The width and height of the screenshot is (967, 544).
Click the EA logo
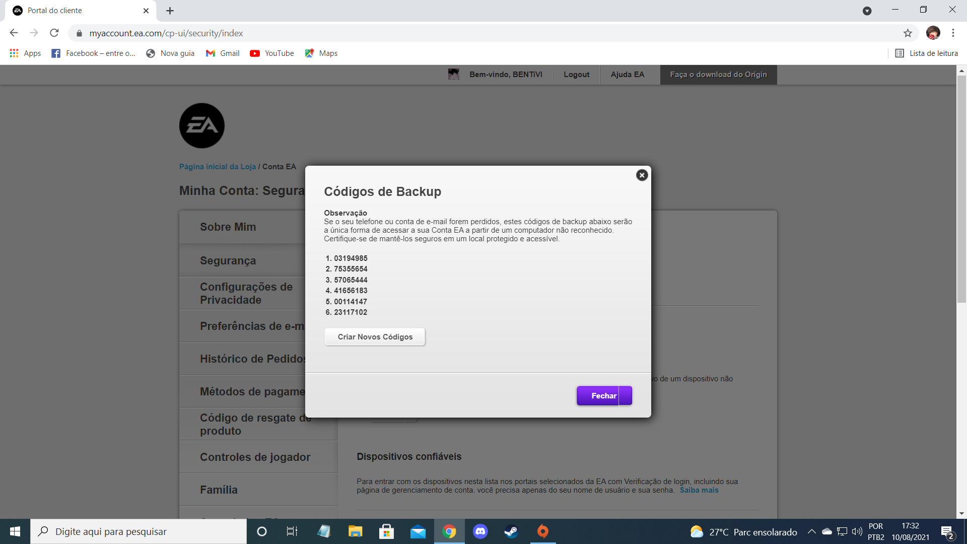point(202,126)
